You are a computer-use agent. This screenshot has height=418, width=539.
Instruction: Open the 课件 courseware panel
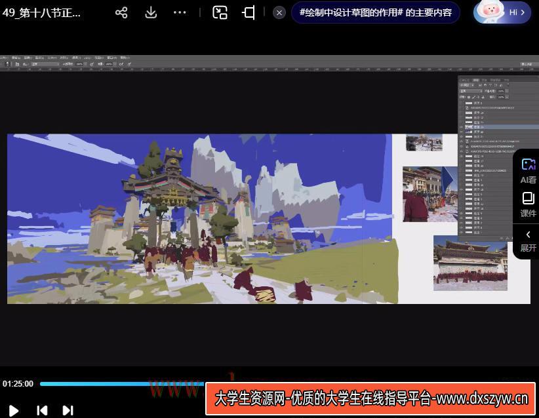529,204
